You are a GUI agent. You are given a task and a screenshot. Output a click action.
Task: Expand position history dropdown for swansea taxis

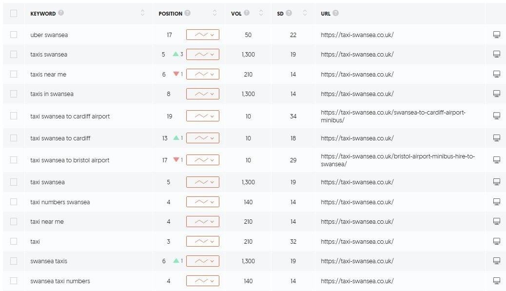coord(203,261)
